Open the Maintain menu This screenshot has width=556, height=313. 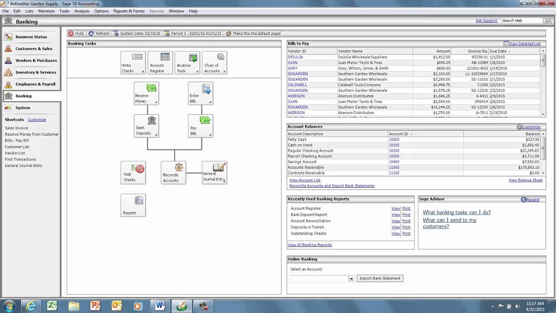46,11
